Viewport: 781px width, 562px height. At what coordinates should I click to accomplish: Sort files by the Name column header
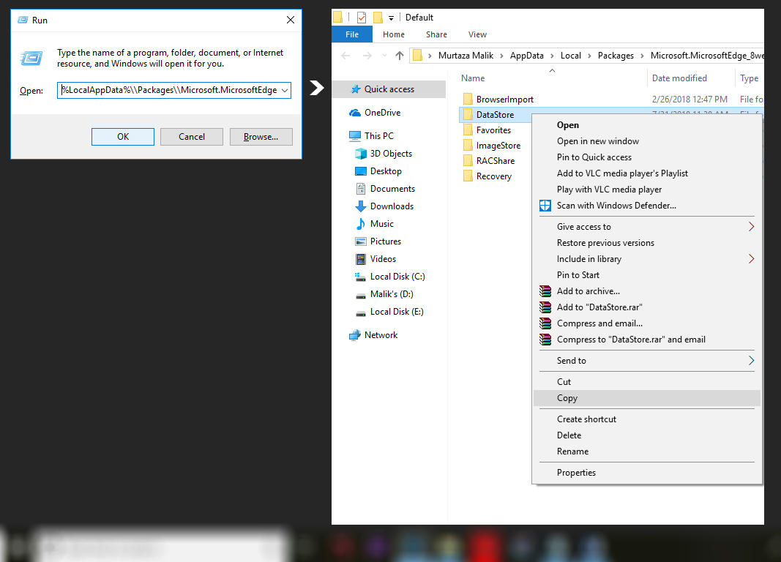tap(473, 78)
